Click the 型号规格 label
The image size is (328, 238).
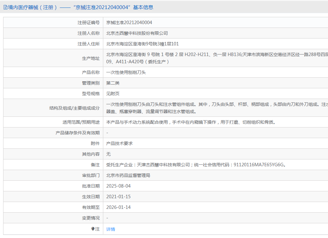click(x=91, y=94)
